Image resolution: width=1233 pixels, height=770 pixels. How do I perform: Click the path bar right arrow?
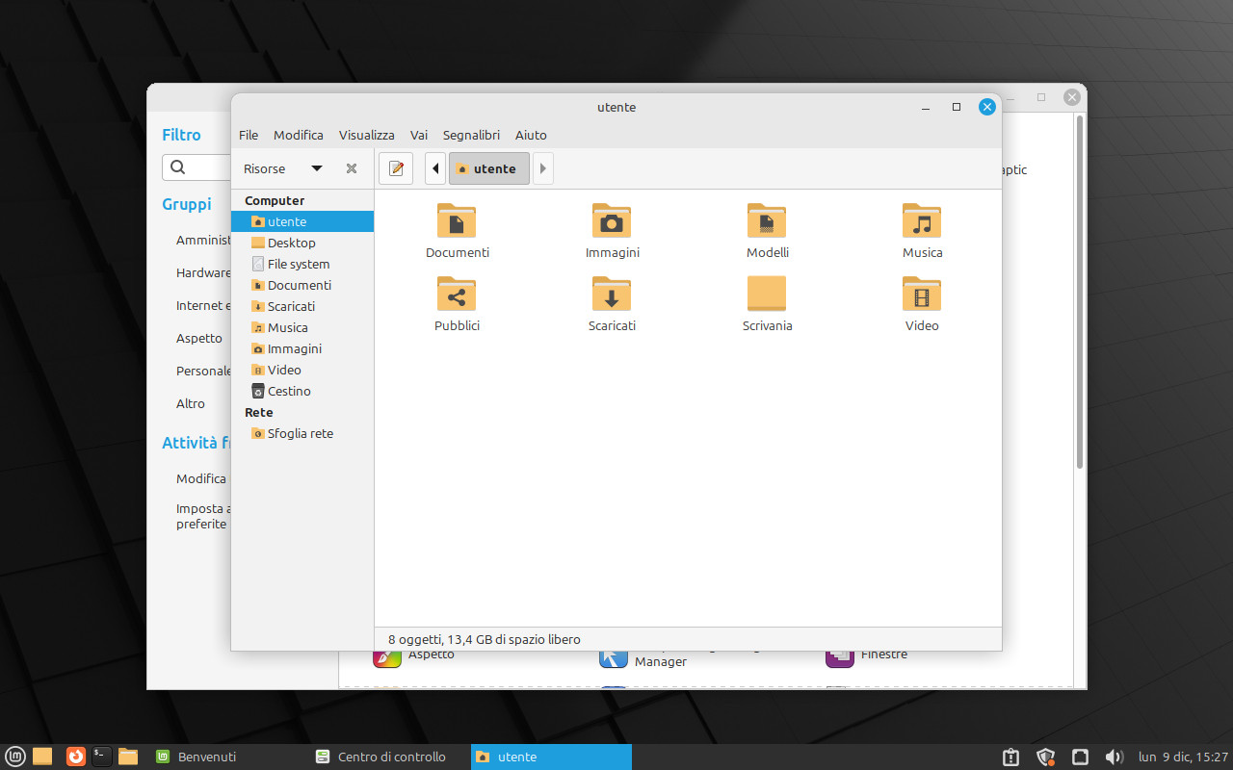pyautogui.click(x=543, y=168)
